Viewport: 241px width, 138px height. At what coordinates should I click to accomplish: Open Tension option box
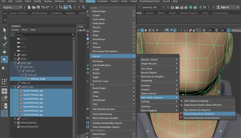tap(134, 27)
